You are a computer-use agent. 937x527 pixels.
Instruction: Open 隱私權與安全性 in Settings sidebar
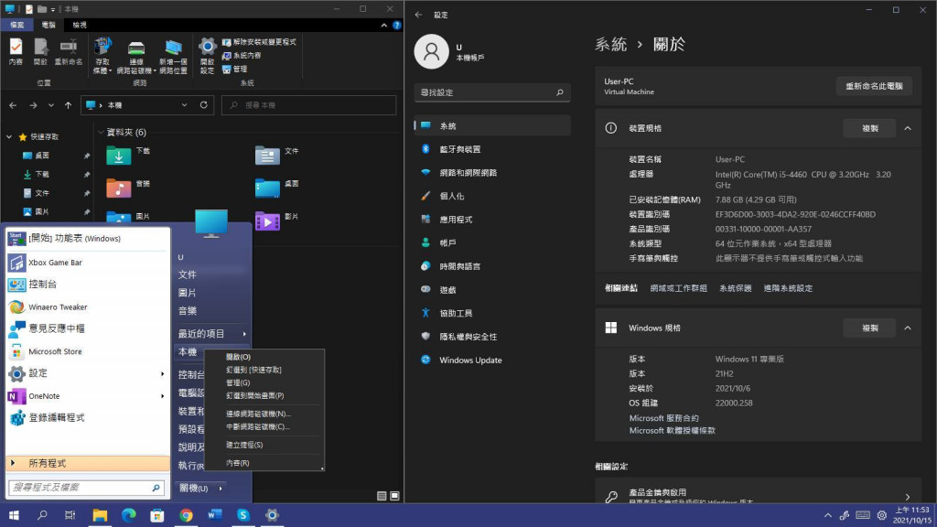point(491,337)
